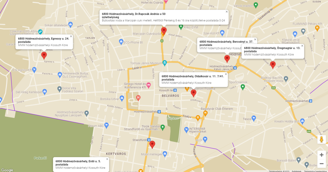Zoom in with the plus button
This screenshot has width=328, height=172.
pos(321,155)
